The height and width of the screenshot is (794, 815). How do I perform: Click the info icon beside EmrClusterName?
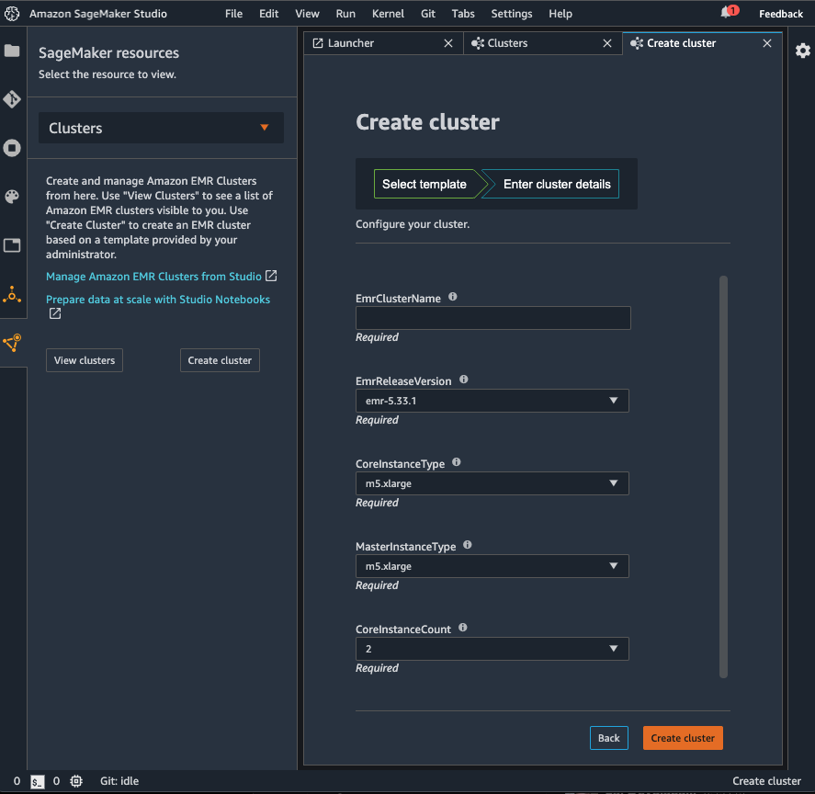coord(453,297)
